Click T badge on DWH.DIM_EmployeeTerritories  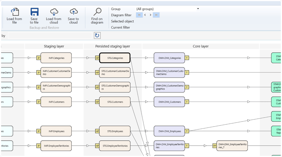click(187, 146)
